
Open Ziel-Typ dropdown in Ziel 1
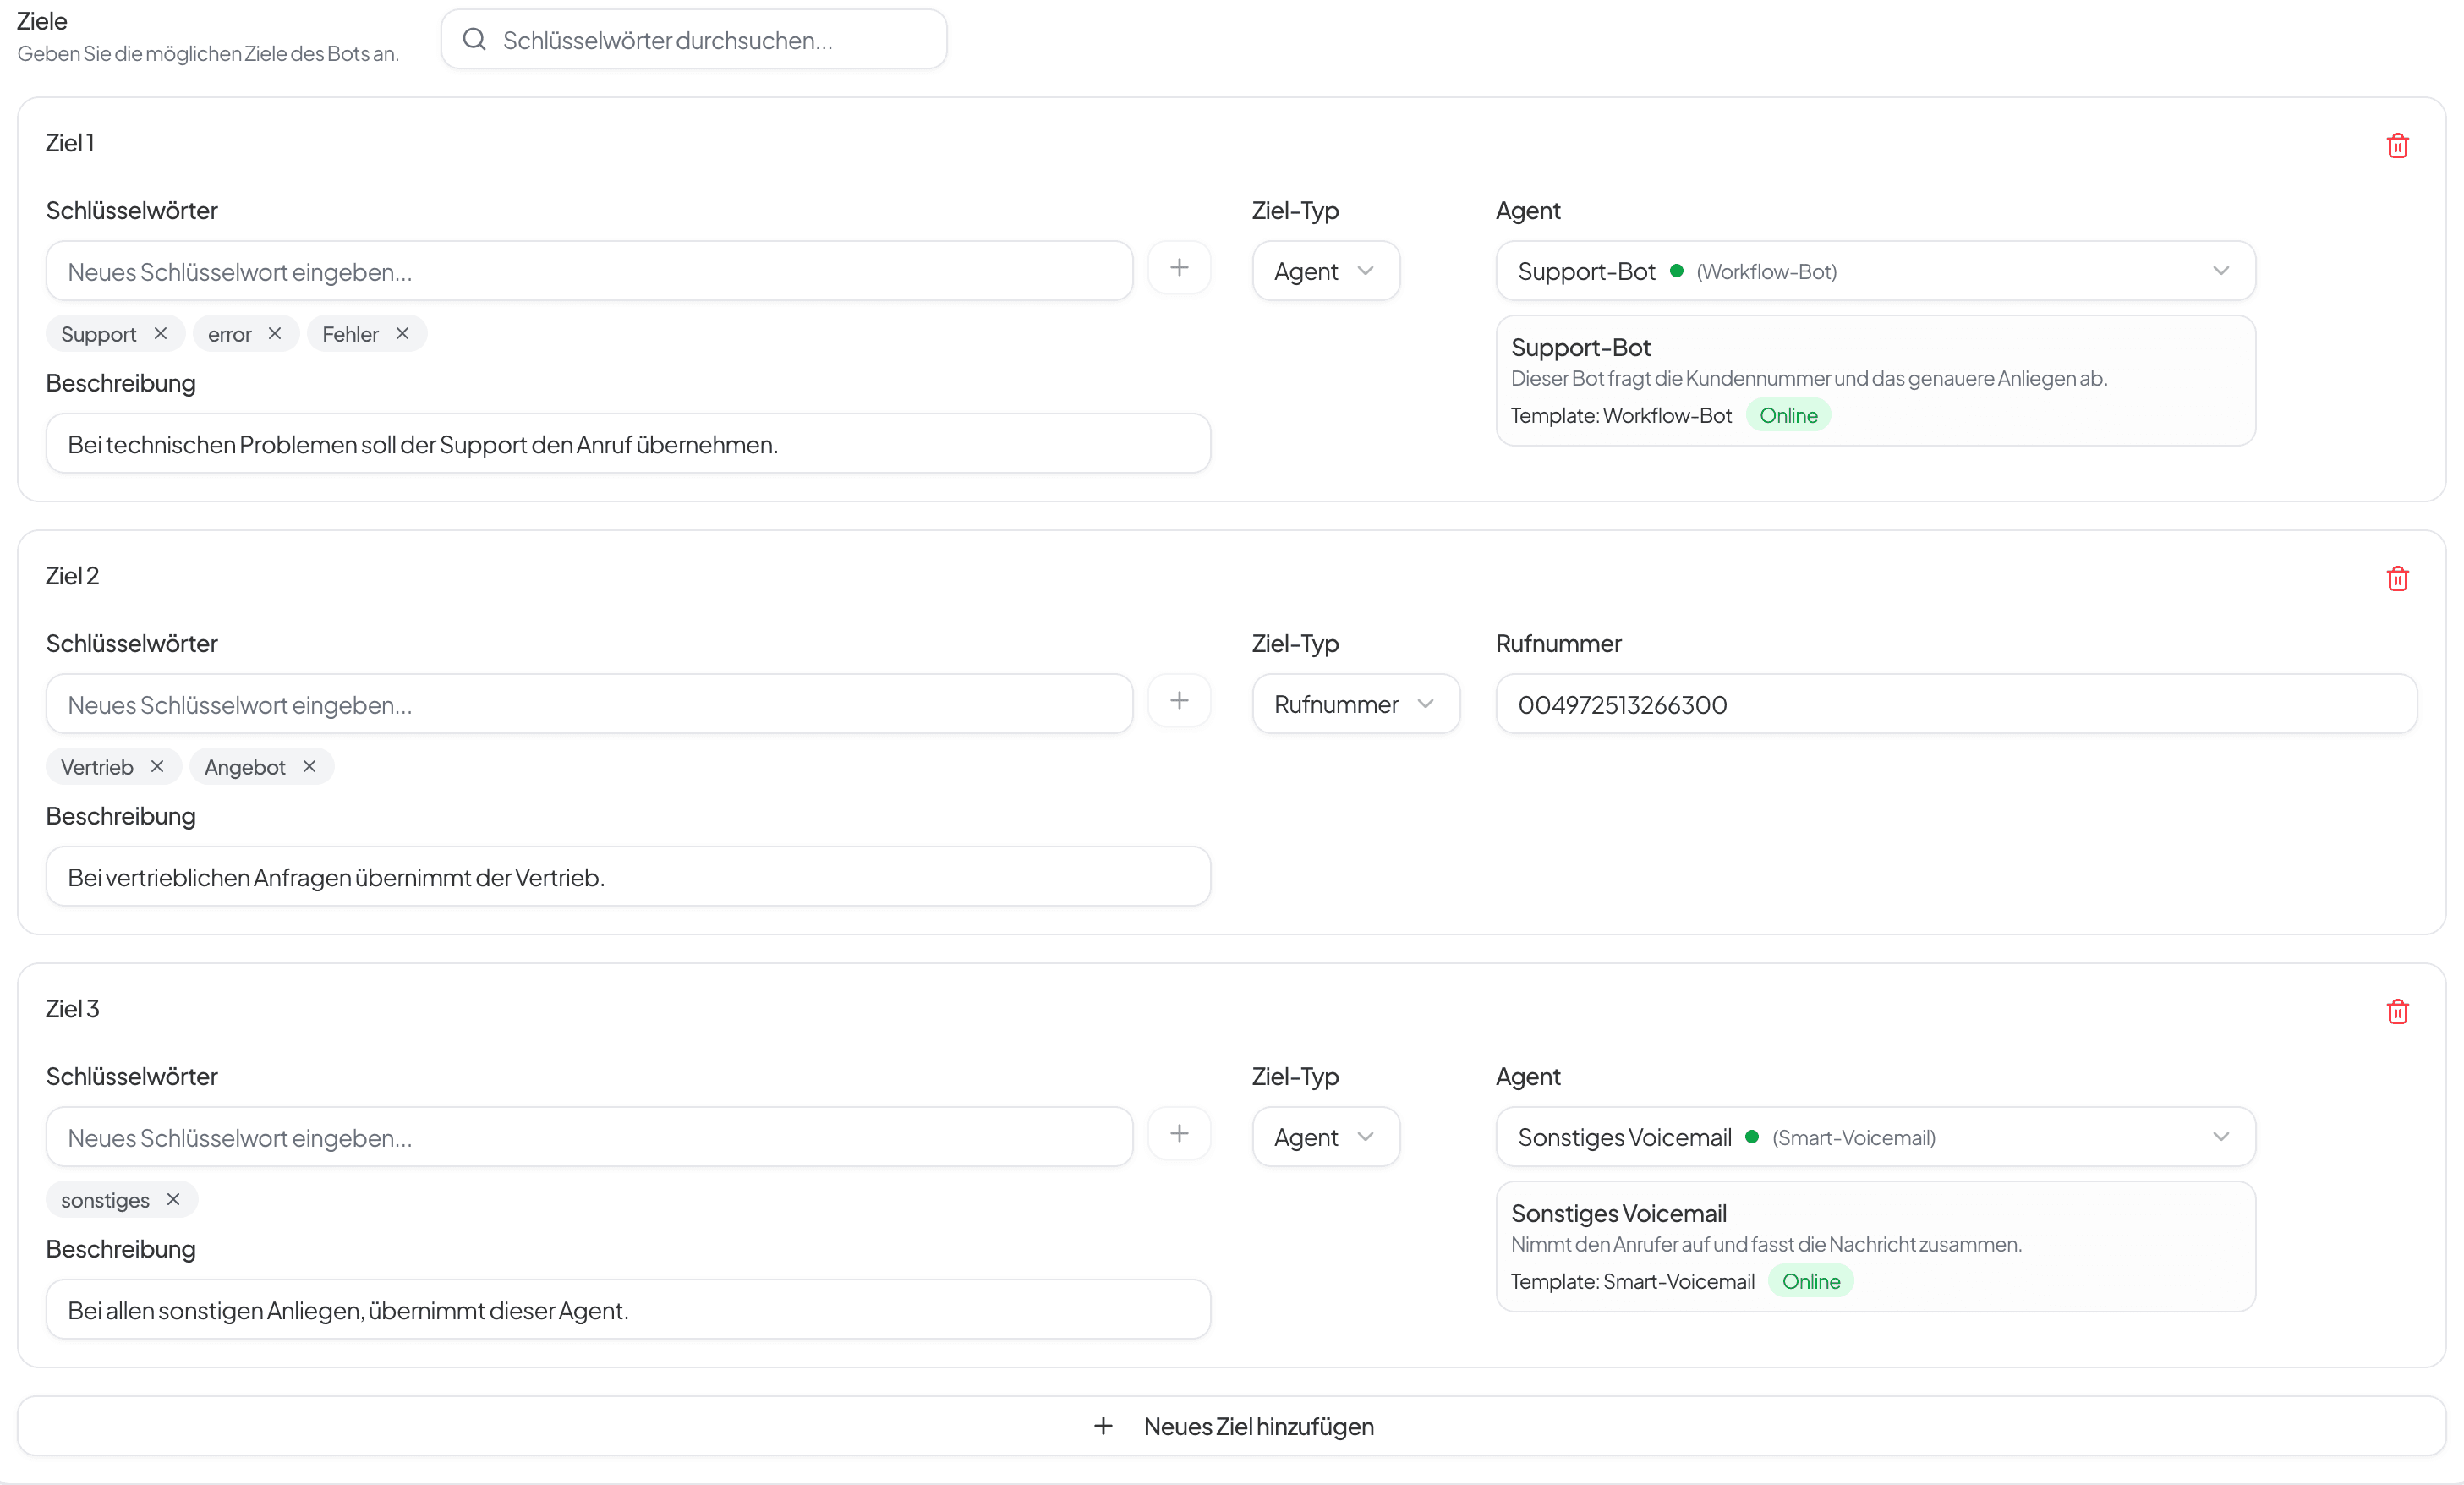pyautogui.click(x=1325, y=271)
